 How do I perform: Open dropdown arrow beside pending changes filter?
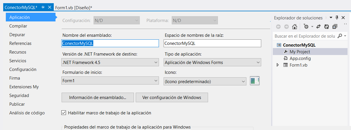[x=312, y=27]
